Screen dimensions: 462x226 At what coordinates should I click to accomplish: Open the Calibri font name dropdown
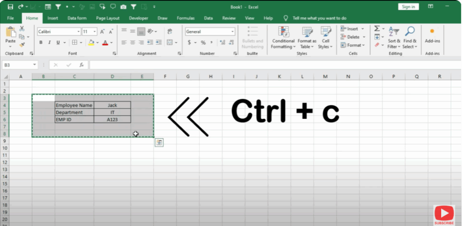pos(79,32)
